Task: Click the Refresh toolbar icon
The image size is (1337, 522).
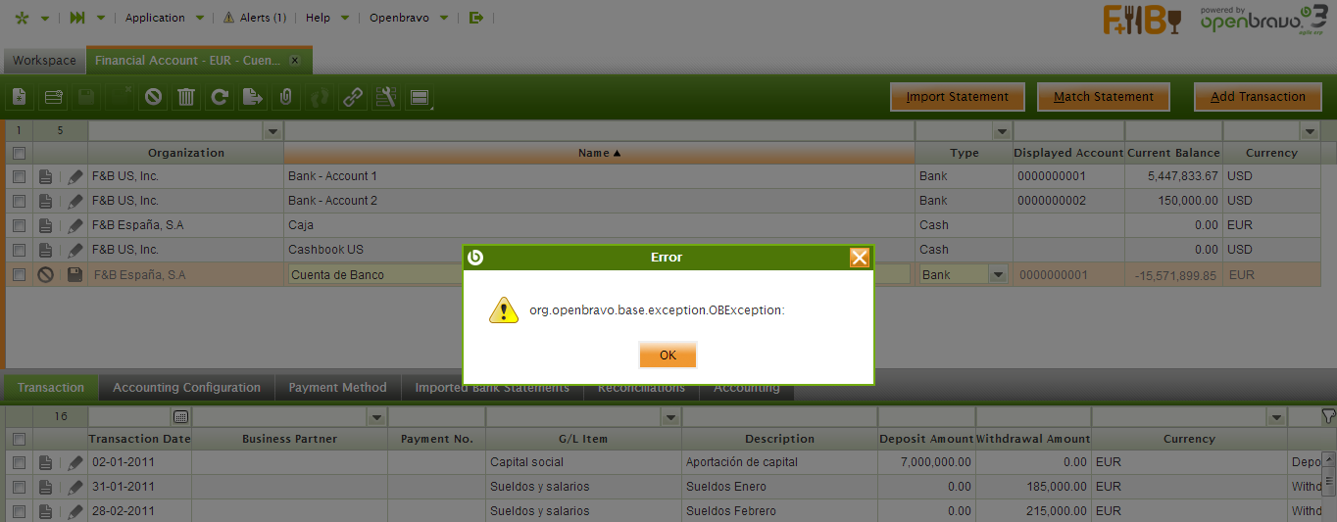Action: tap(220, 97)
